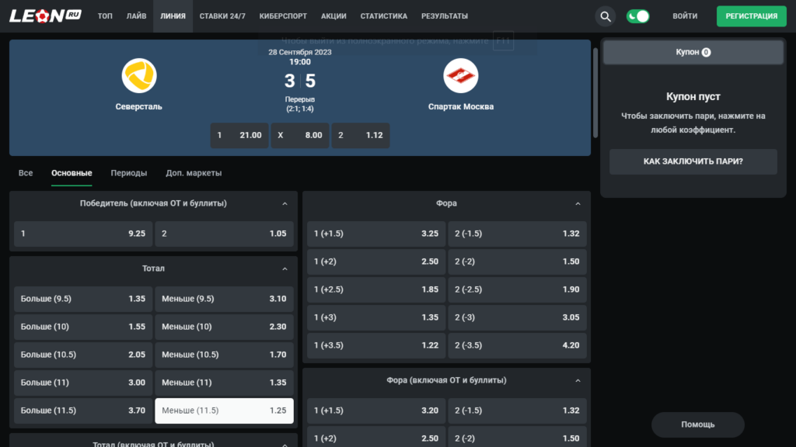Collapse the Фора section chevron
The image size is (796, 447).
pyautogui.click(x=578, y=204)
